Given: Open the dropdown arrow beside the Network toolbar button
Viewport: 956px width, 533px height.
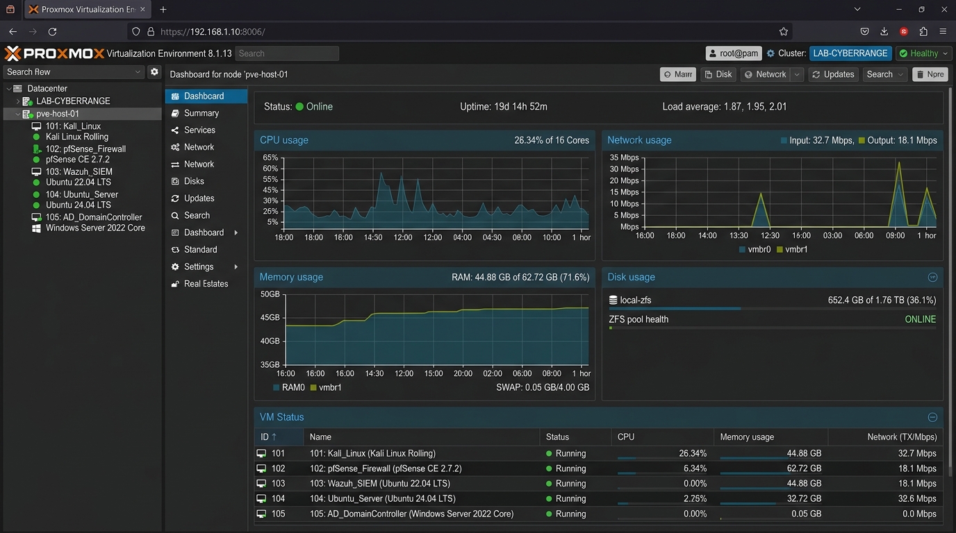Looking at the screenshot, I should [797, 74].
